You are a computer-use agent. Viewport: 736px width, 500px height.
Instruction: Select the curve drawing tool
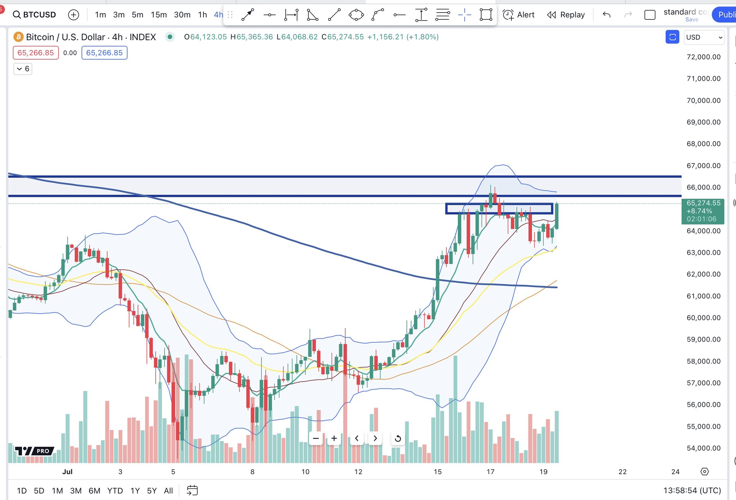[378, 15]
